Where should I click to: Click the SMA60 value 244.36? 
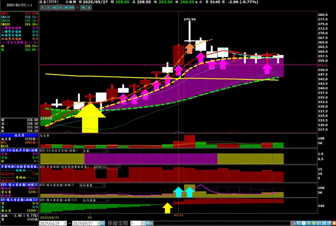(31, 24)
